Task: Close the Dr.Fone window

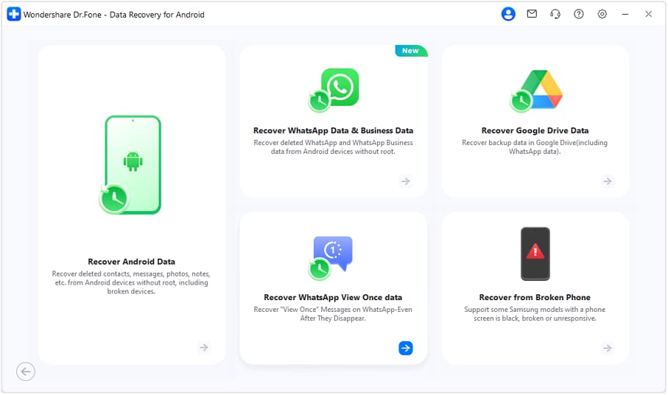Action: (x=648, y=14)
